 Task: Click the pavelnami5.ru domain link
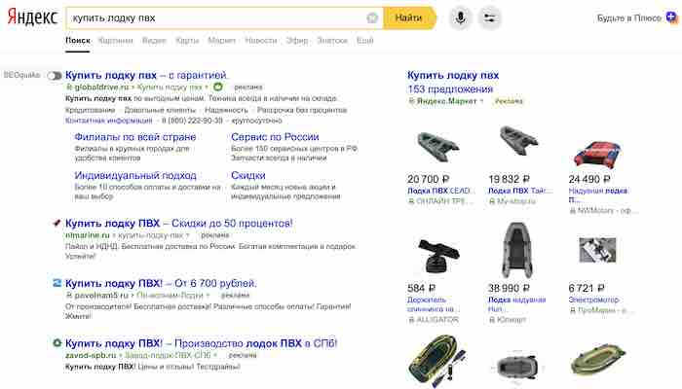pos(101,296)
